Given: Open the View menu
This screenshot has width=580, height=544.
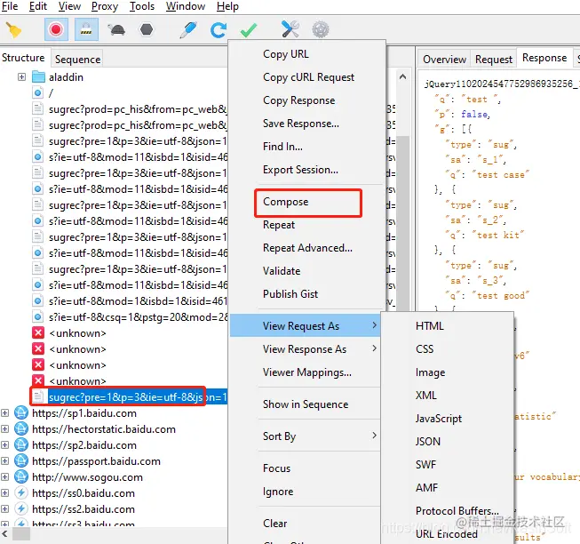Looking at the screenshot, I should click(69, 6).
